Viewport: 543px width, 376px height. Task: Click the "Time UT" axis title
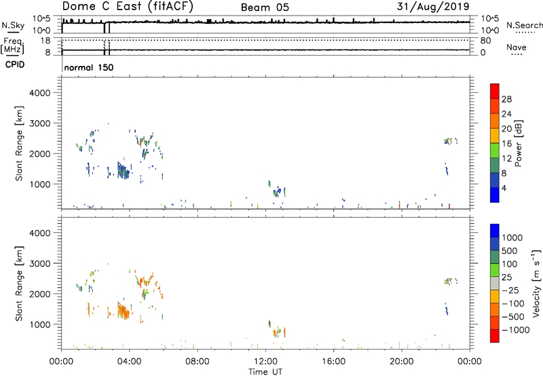pyautogui.click(x=265, y=371)
